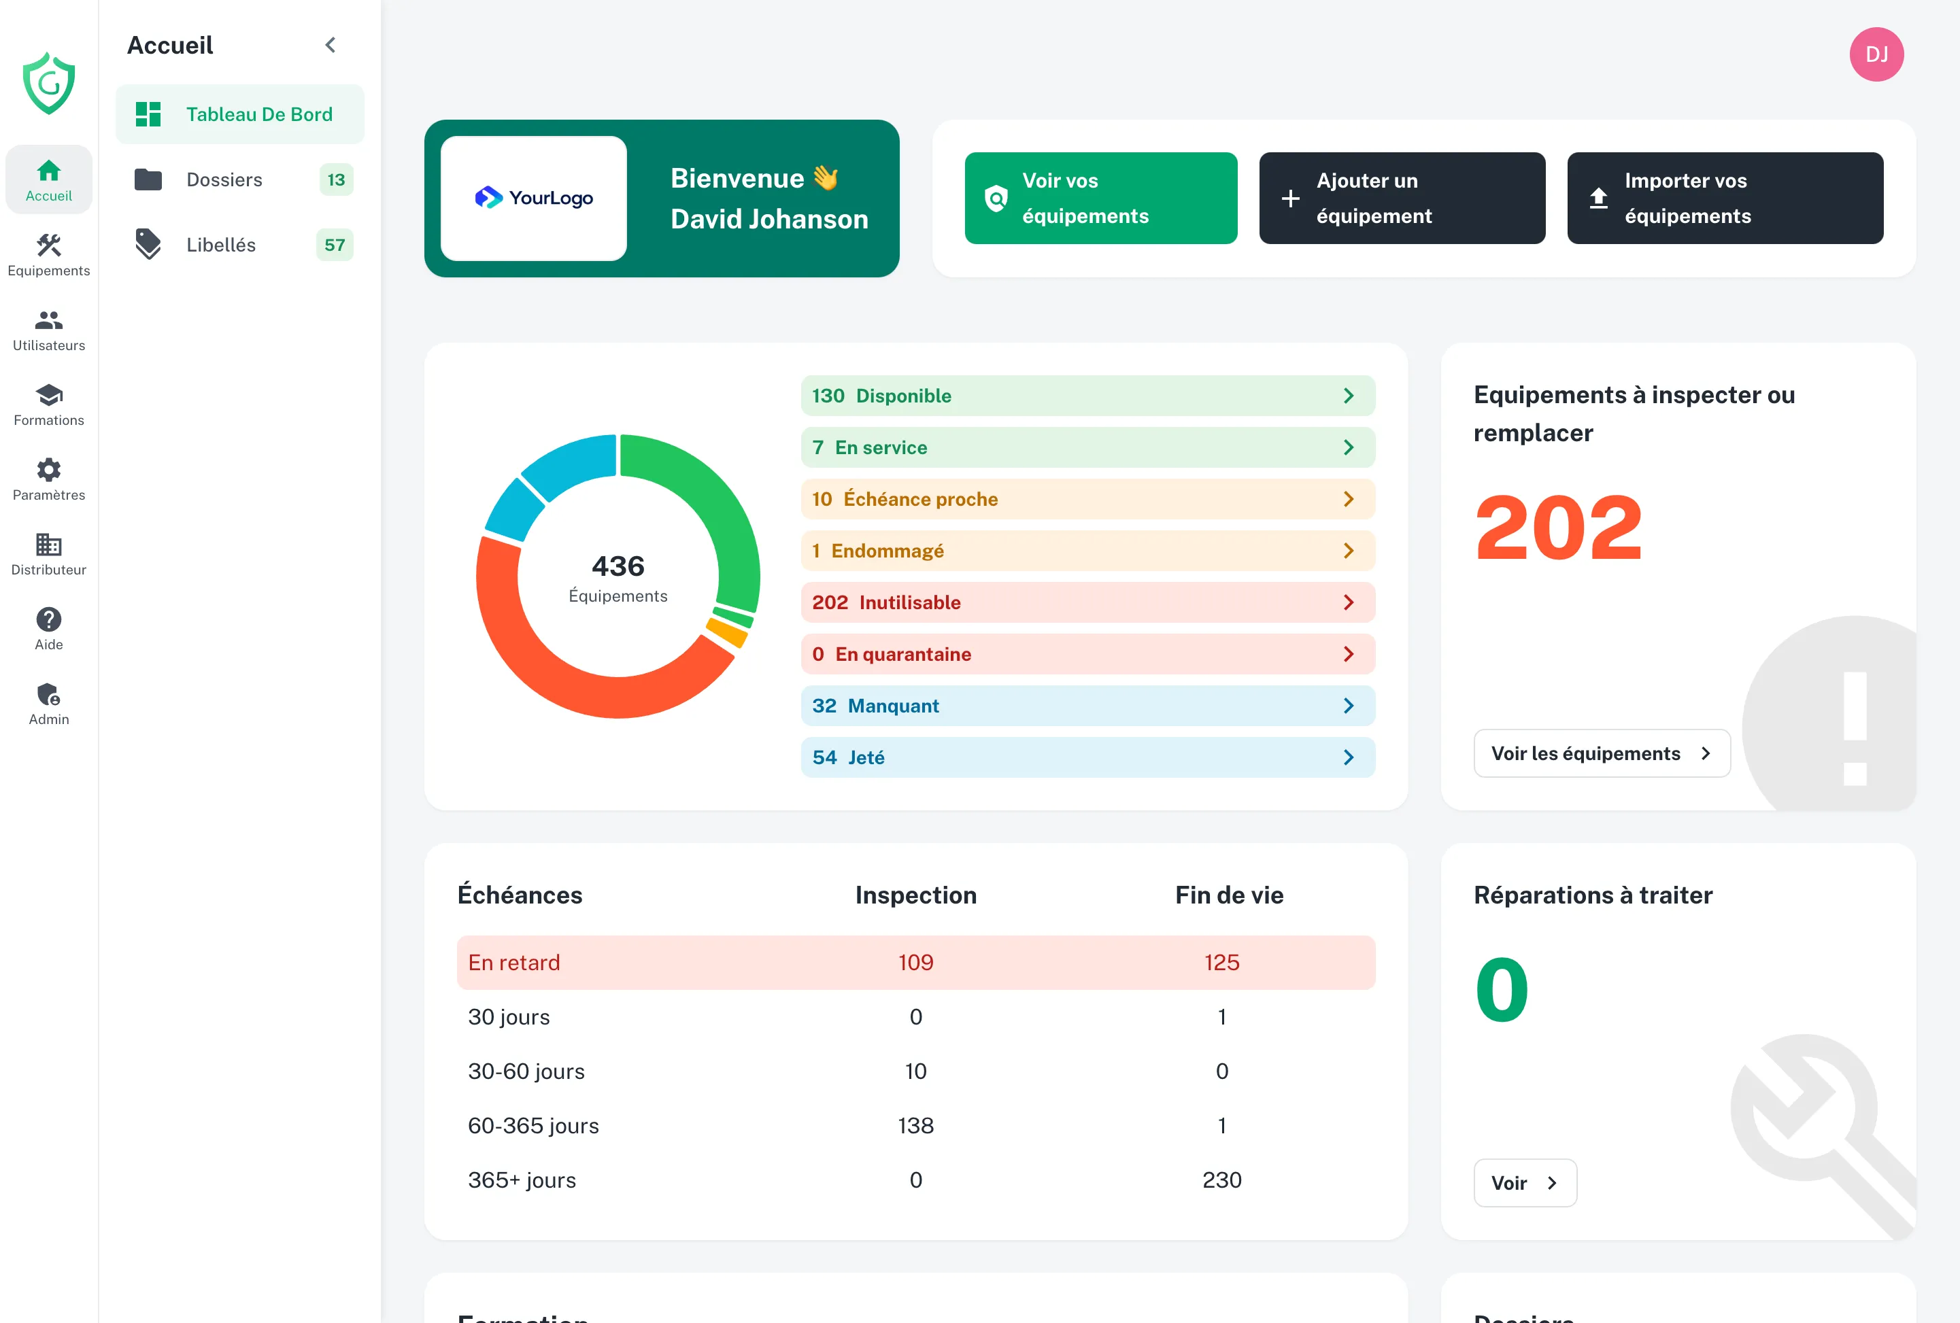Image resolution: width=1960 pixels, height=1323 pixels.
Task: Click the En retard Fin de vie value 125
Action: [1222, 963]
